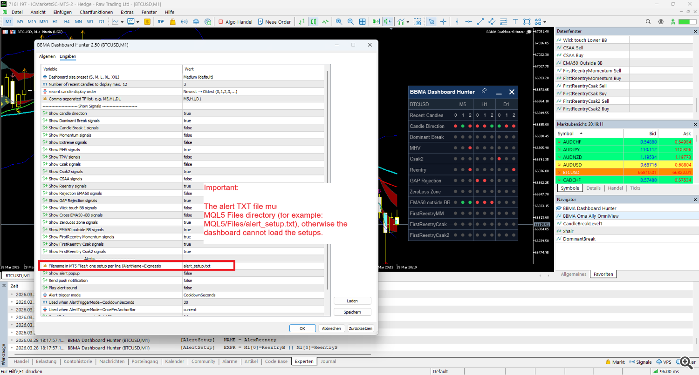Click the Abbrechen button
The width and height of the screenshot is (699, 375).
pos(331,328)
